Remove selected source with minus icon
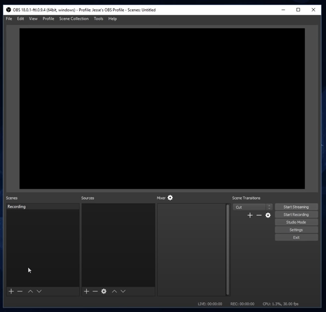The width and height of the screenshot is (326, 312). [95, 291]
